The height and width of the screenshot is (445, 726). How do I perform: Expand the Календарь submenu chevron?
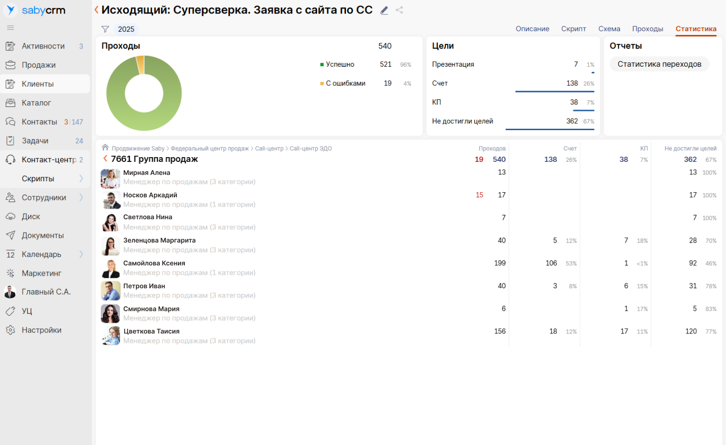click(81, 254)
